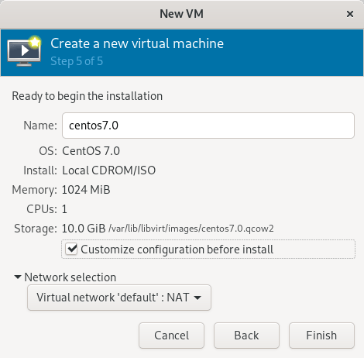Image resolution: width=364 pixels, height=358 pixels.
Task: Click the storage path centos7.0.qcow2 text
Action: click(x=191, y=229)
